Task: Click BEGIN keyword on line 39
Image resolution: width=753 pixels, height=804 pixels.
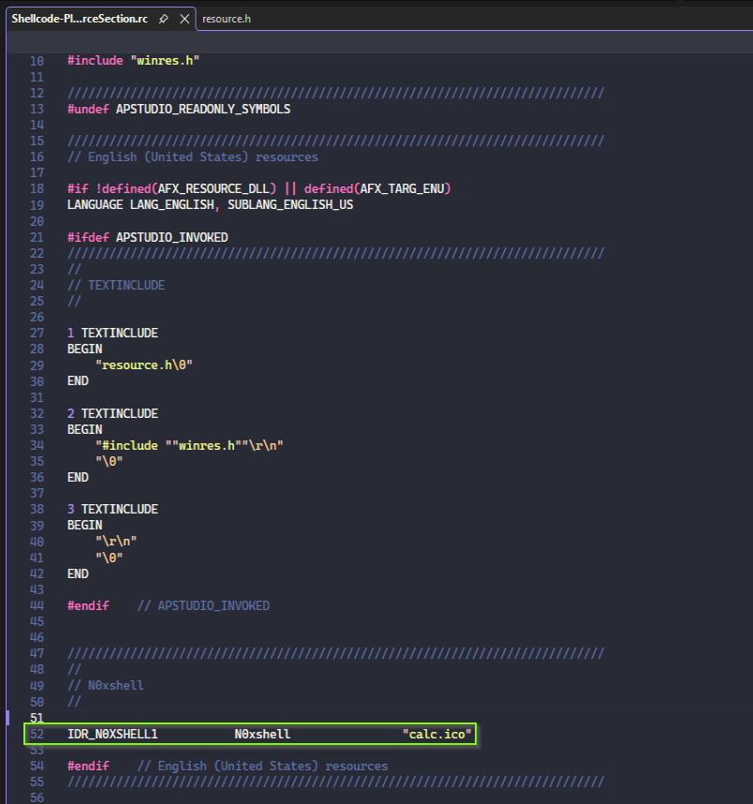Action: coord(85,525)
